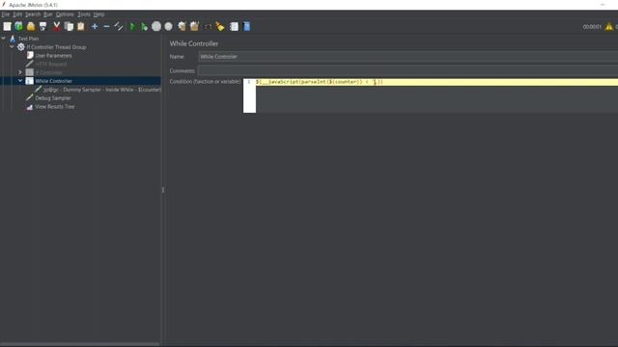Click the Paste clipboard icon
The width and height of the screenshot is (618, 347).
81,26
